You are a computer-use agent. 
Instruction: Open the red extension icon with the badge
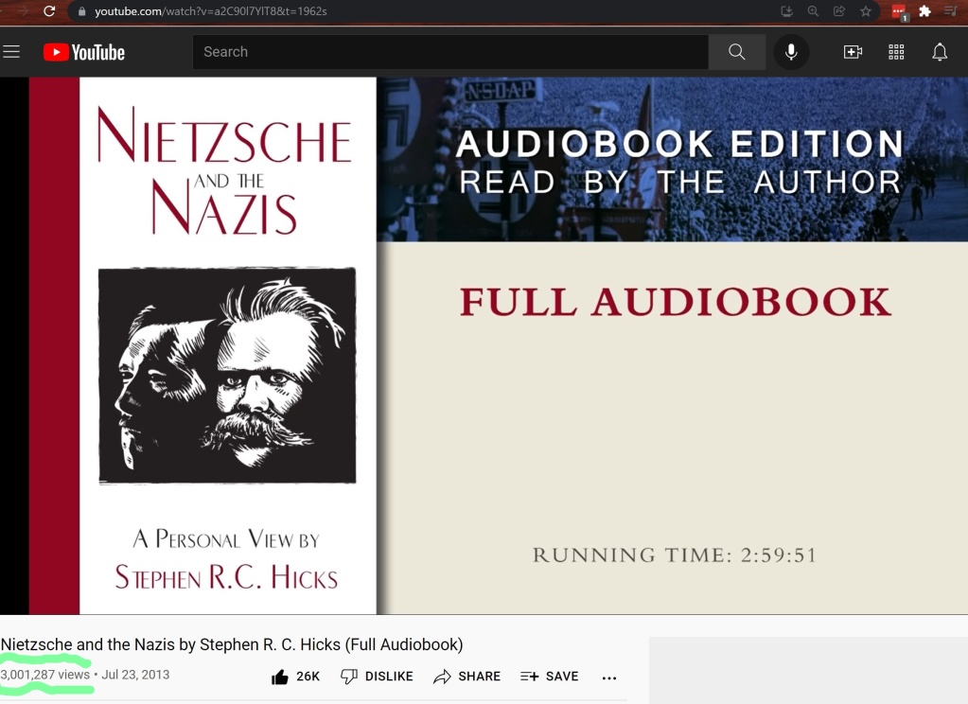(900, 11)
